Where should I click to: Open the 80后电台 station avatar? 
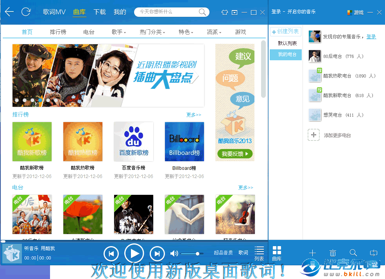click(315, 56)
